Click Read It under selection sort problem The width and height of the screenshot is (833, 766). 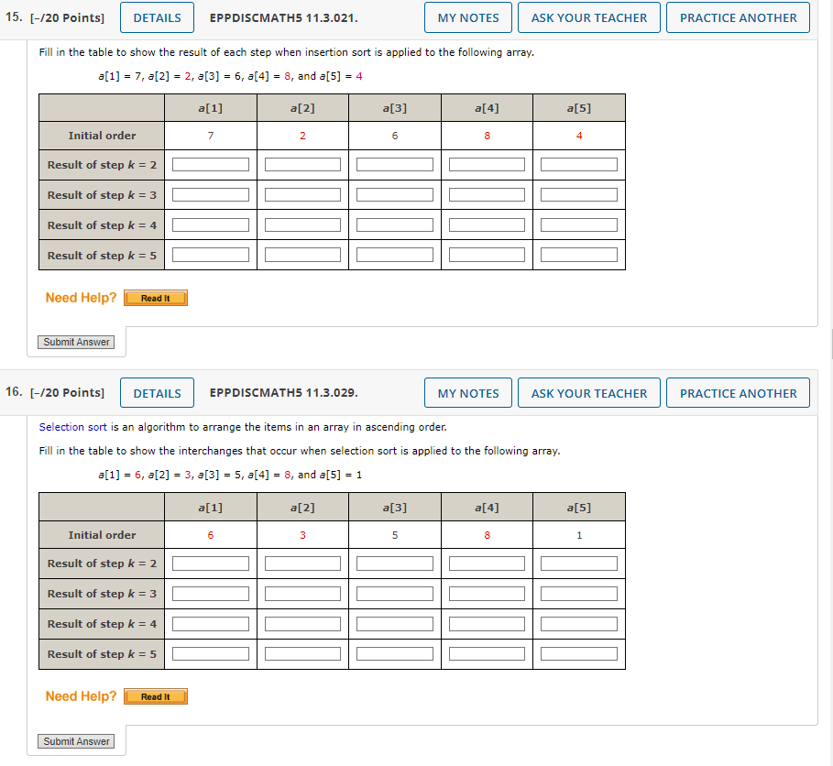point(155,695)
